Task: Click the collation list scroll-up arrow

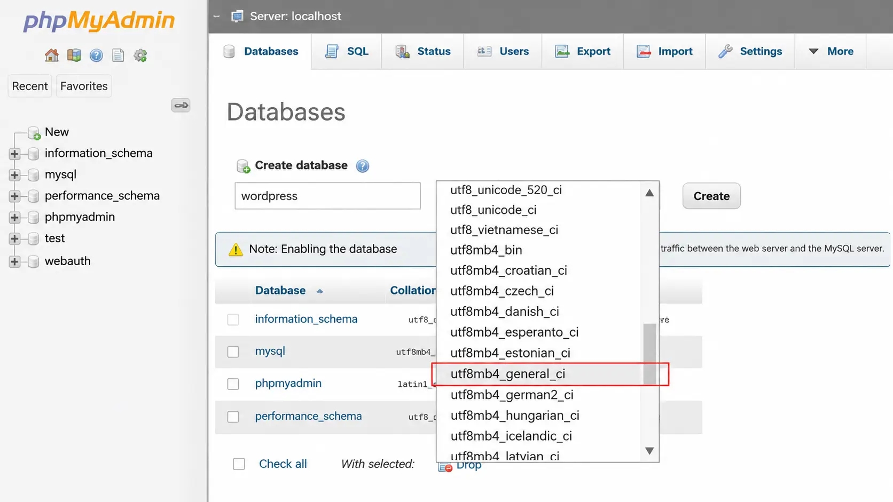Action: 649,193
